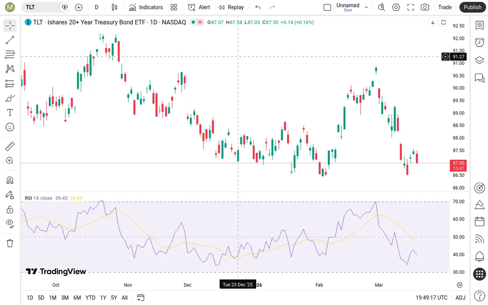This screenshot has width=488, height=305.
Task: Select the 5Y date range
Action: (x=114, y=298)
